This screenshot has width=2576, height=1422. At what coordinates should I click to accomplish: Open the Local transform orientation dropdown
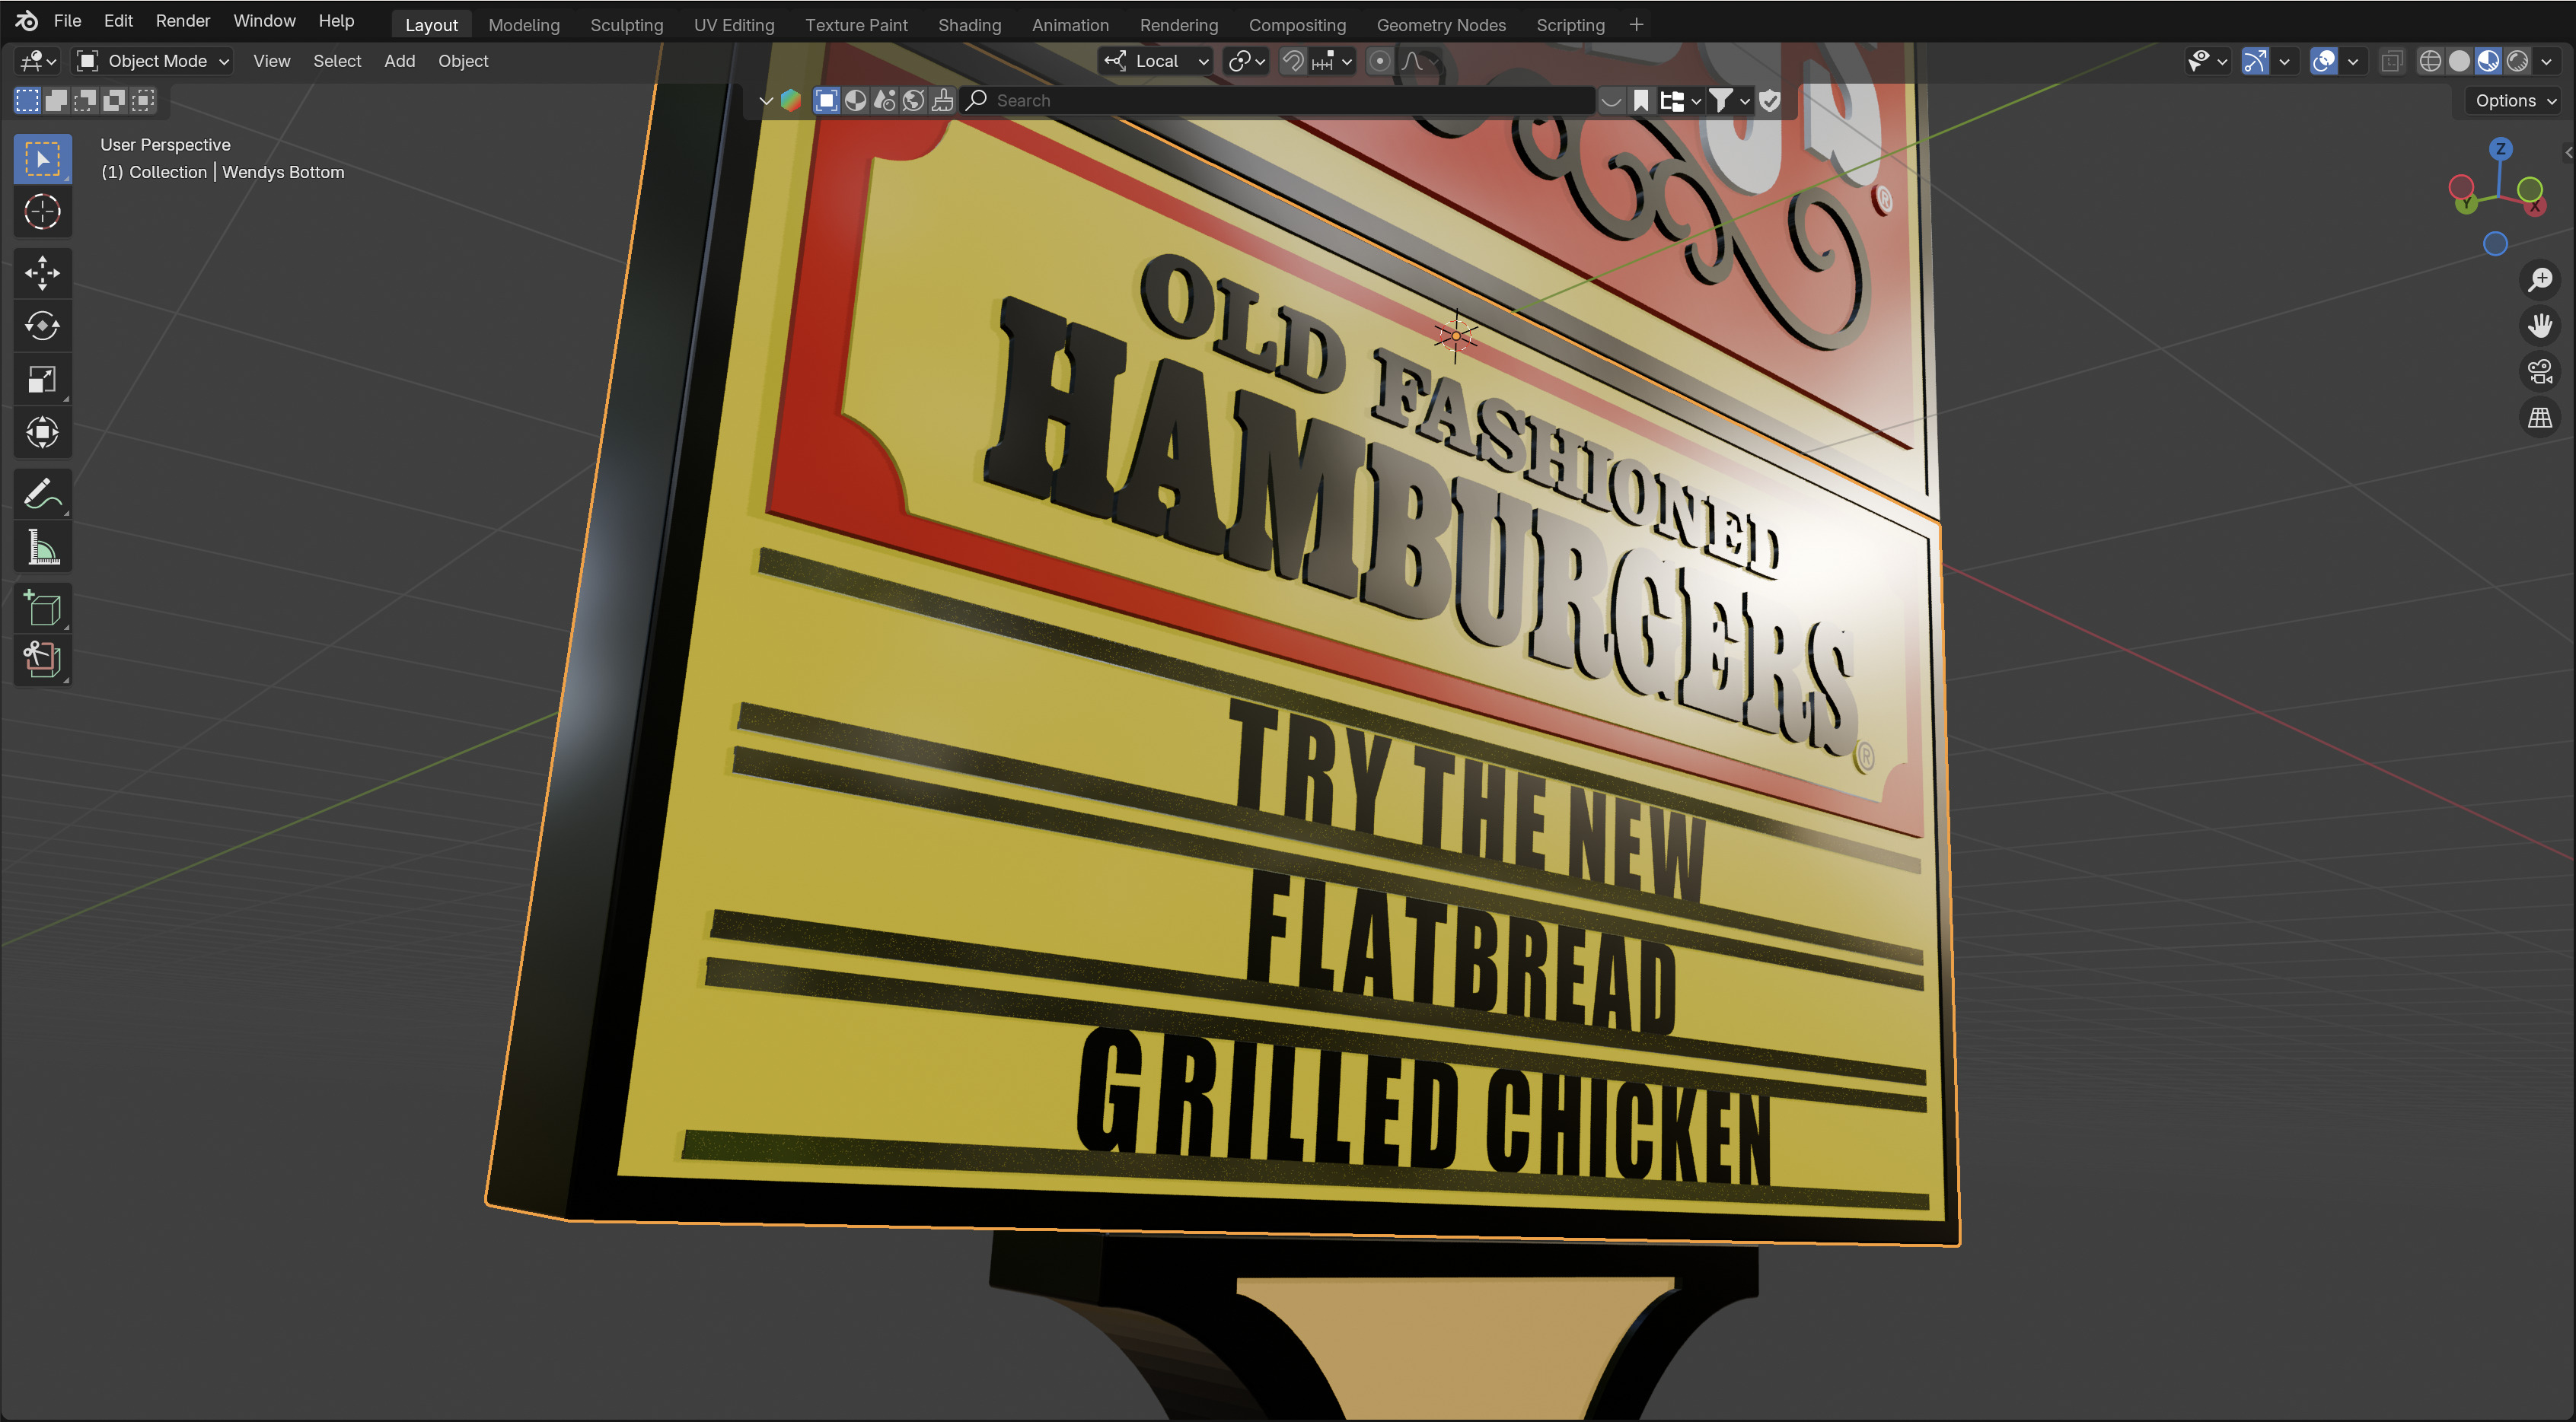pyautogui.click(x=1156, y=61)
